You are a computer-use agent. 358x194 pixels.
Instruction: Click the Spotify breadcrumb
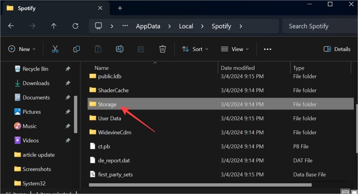point(221,26)
